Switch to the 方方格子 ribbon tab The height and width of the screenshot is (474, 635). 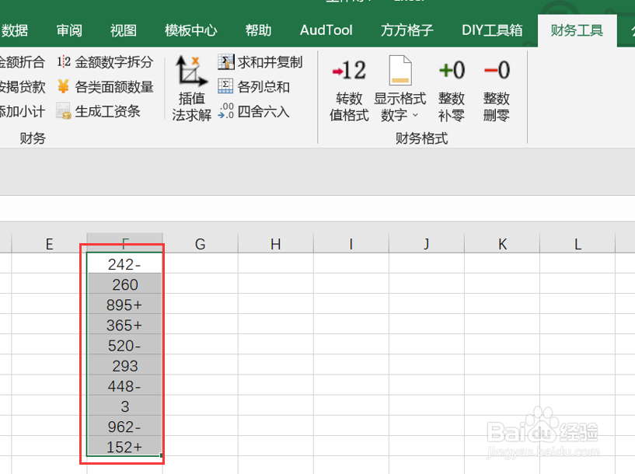408,30
